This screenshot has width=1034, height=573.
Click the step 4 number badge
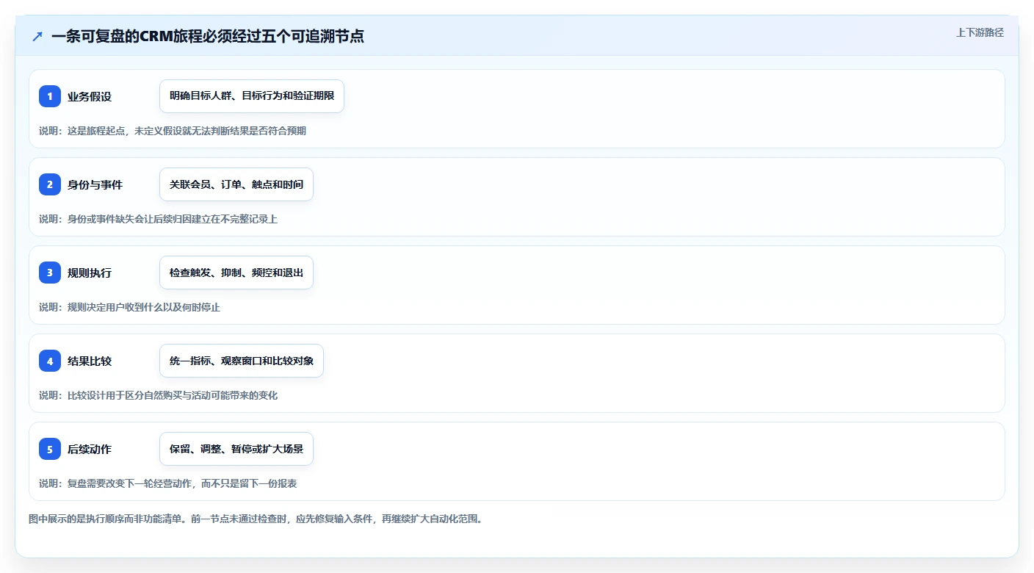click(x=50, y=361)
